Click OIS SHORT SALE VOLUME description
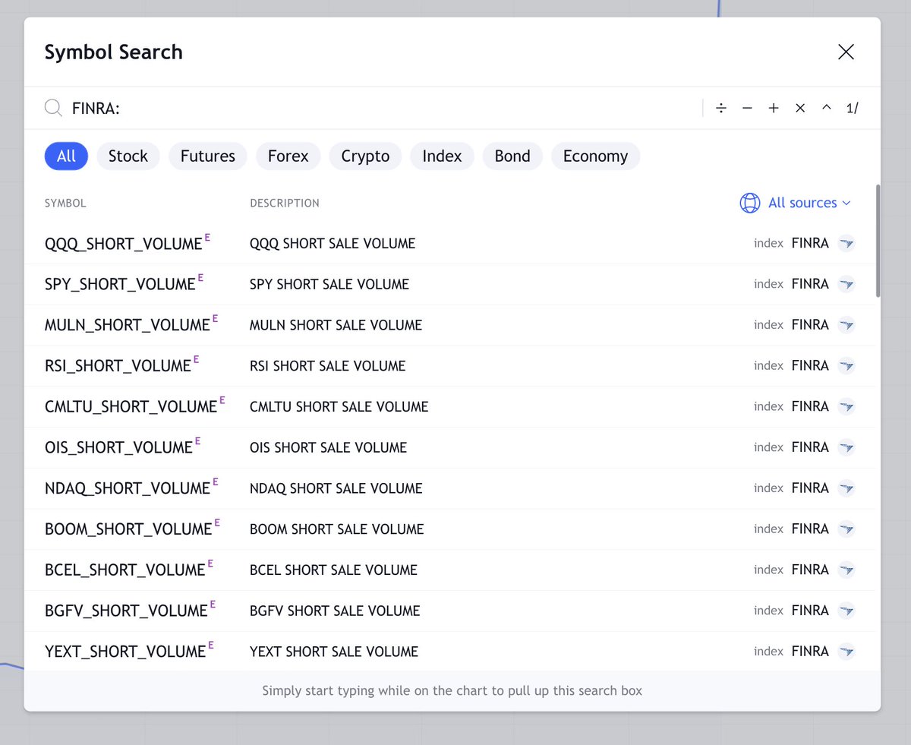This screenshot has width=911, height=745. click(328, 447)
